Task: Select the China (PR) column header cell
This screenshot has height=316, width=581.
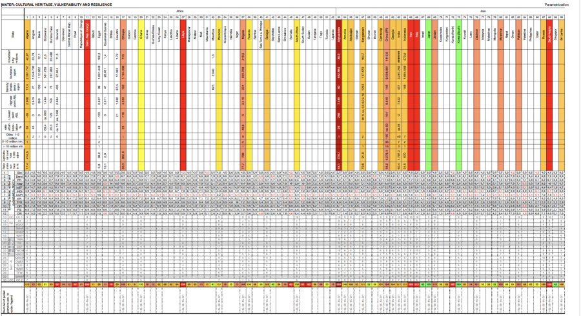Action: (x=387, y=32)
